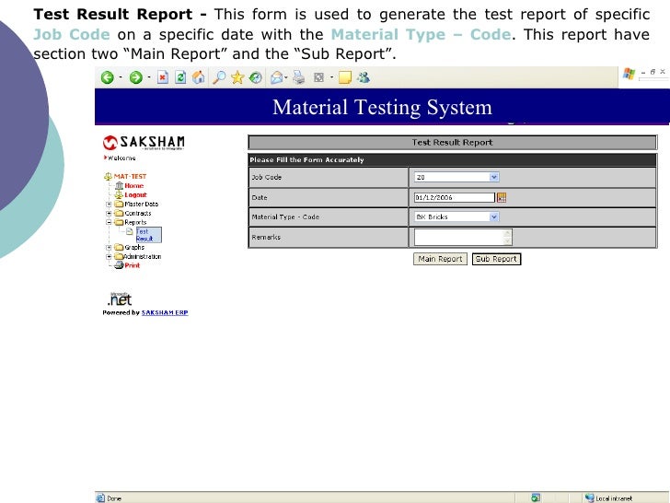
Task: Click the Material Testing System banner title
Action: [x=383, y=107]
